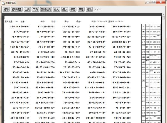Click problem 6−71+26+63=

point(98,26)
